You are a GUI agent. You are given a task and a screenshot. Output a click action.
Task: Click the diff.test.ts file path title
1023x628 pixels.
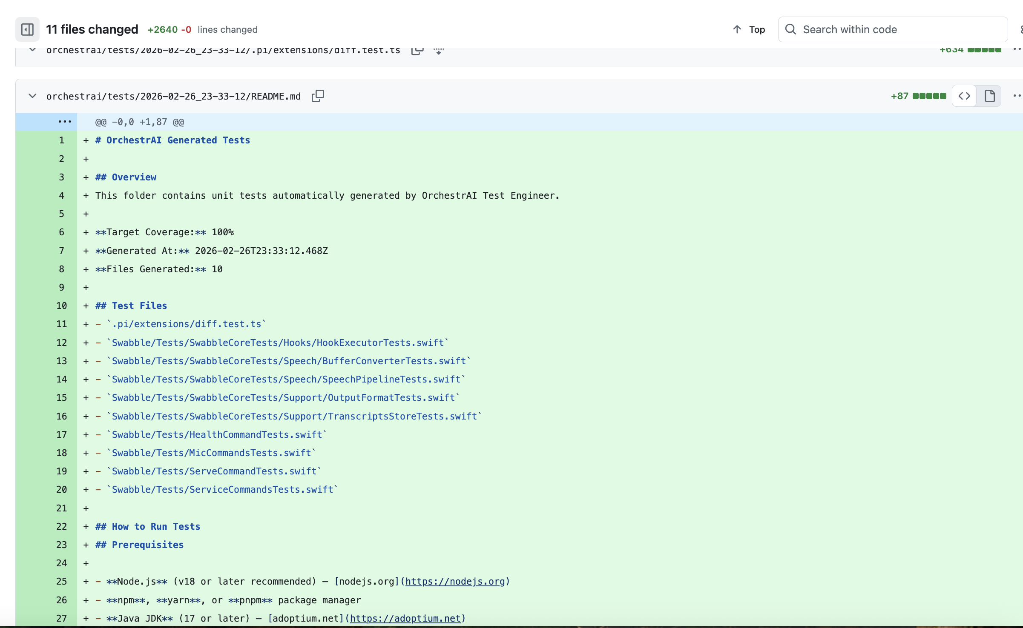223,51
